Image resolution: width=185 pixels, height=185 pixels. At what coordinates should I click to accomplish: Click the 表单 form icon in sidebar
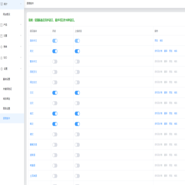(x=2, y=47)
